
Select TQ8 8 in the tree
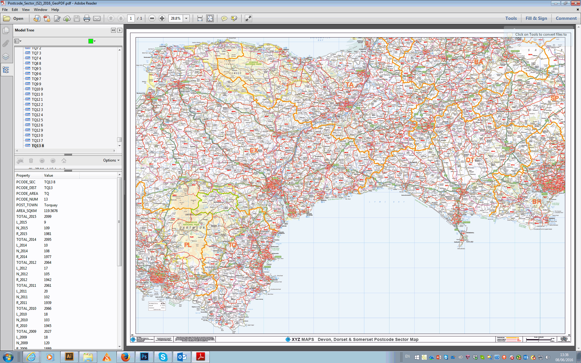pos(36,64)
